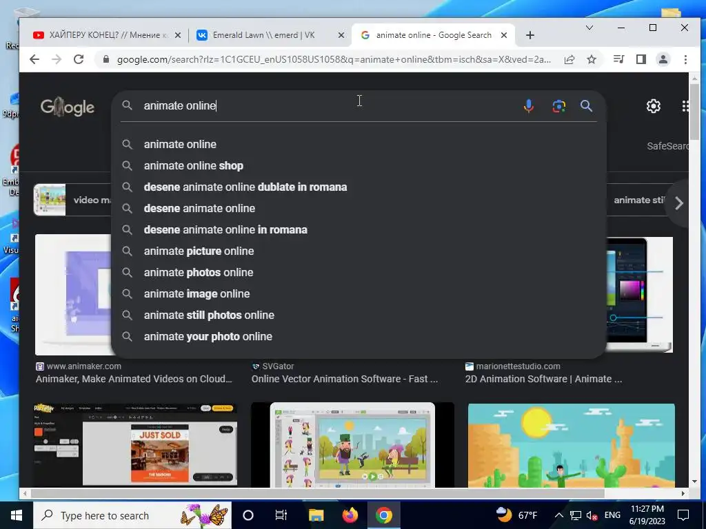The width and height of the screenshot is (706, 529).
Task: Open Google Lens image search icon
Action: click(558, 105)
